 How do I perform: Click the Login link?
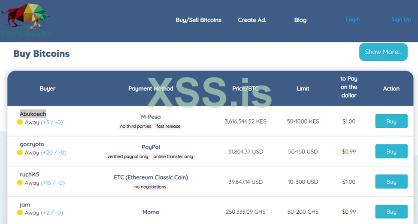(352, 20)
